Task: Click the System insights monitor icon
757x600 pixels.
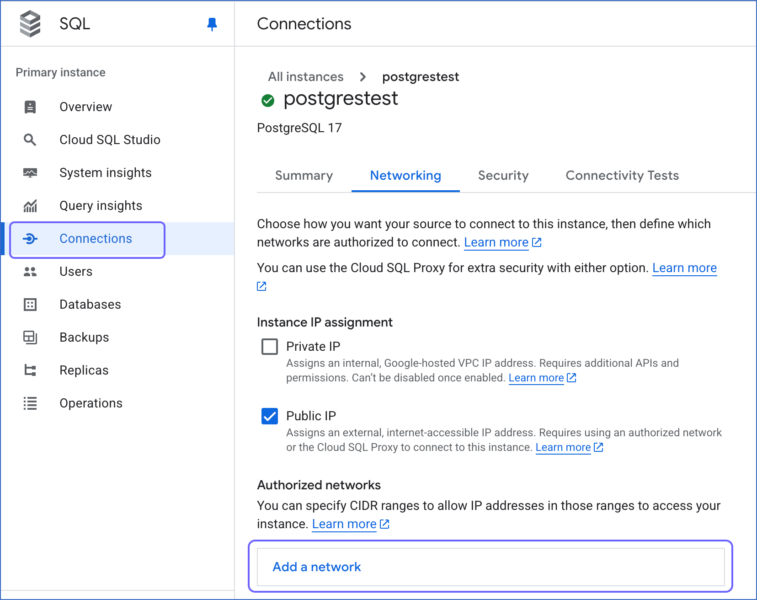Action: pyautogui.click(x=30, y=173)
